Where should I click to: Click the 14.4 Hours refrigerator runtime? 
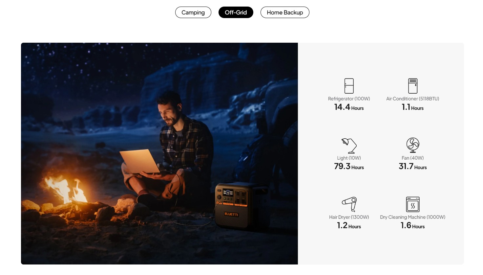(349, 107)
